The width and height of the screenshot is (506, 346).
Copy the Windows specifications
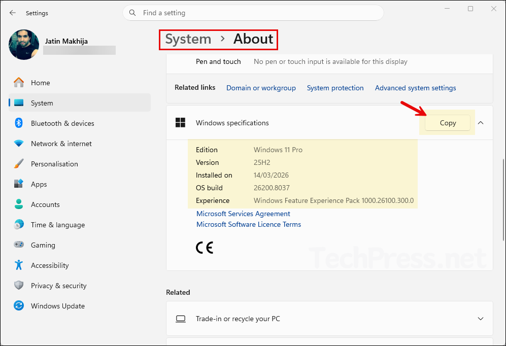(x=447, y=123)
